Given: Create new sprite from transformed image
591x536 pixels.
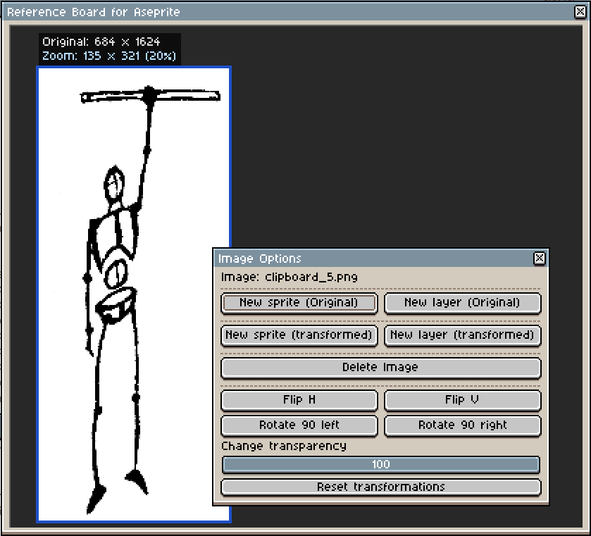Looking at the screenshot, I should 299,335.
